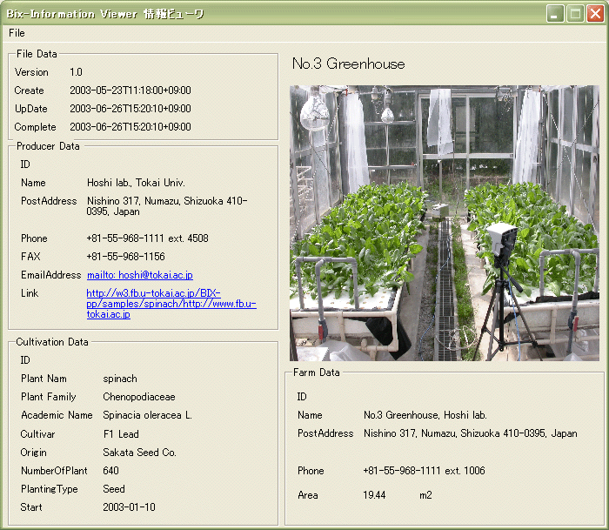Select the cultivar value F1 Lead

point(120,434)
